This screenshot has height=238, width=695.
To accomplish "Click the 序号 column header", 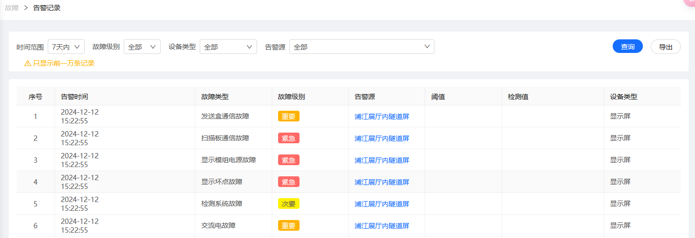I will [36, 97].
